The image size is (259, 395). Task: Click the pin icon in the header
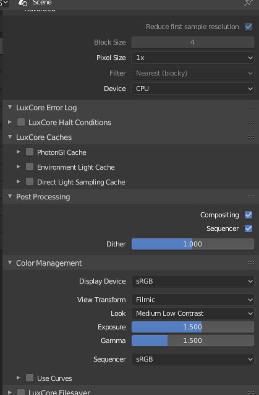coord(248,3)
